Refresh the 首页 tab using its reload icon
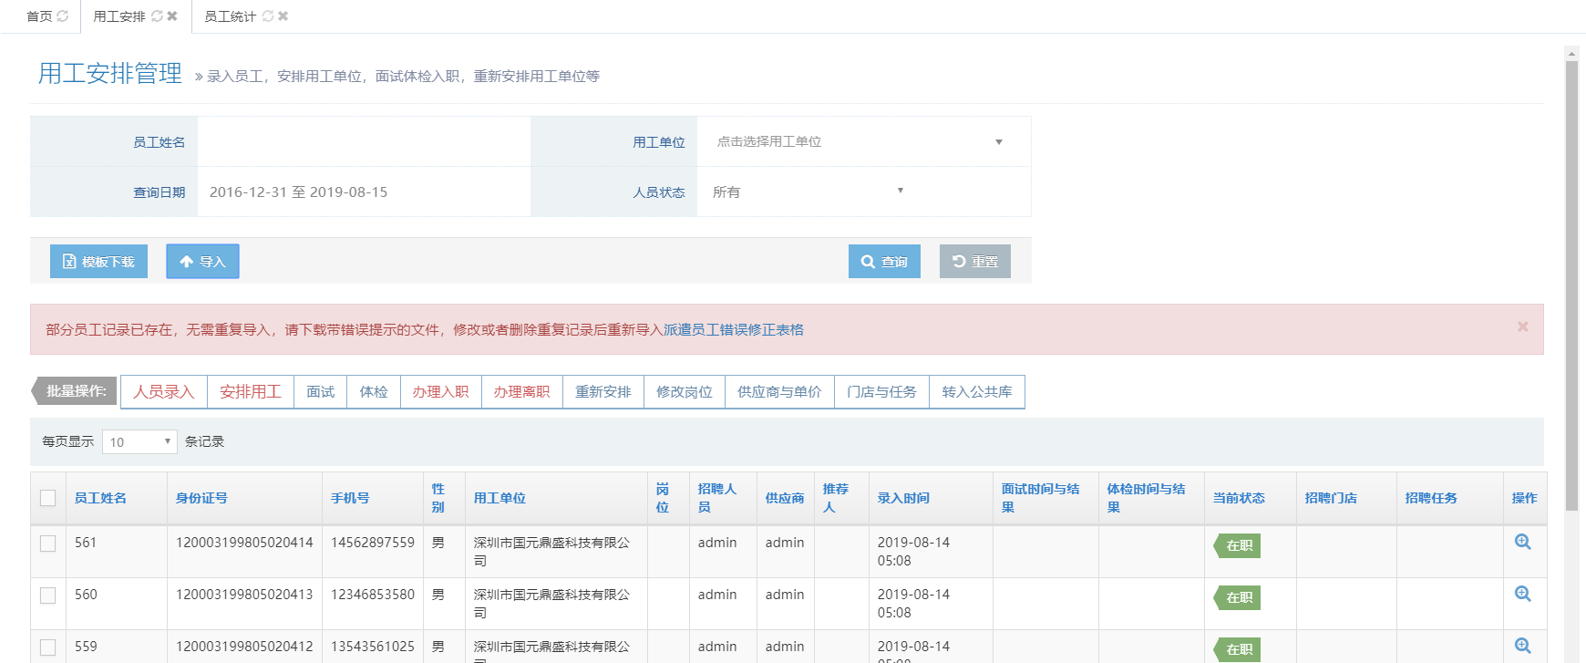1586x663 pixels. point(63,16)
